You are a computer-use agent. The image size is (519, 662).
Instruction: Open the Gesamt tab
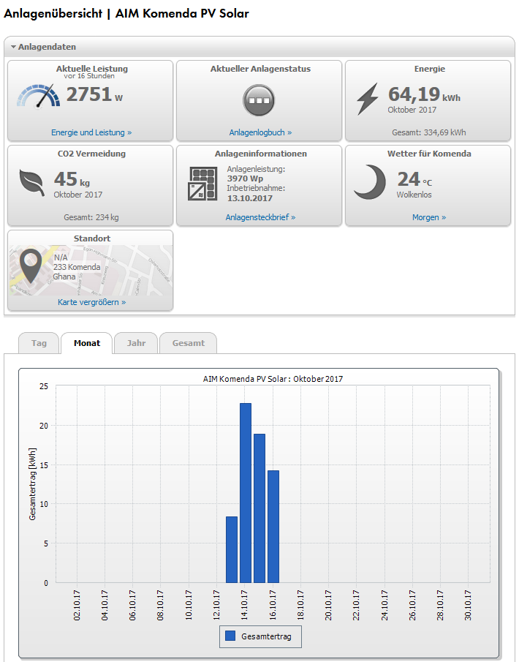click(x=188, y=343)
